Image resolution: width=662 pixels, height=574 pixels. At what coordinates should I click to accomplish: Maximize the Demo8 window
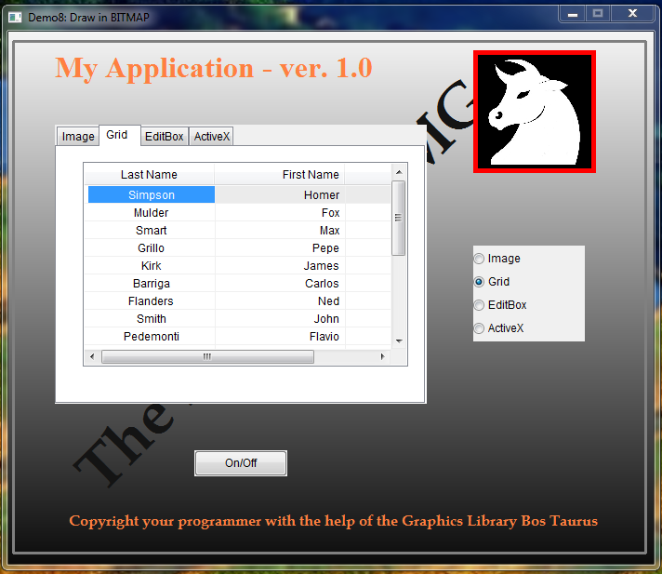click(598, 14)
